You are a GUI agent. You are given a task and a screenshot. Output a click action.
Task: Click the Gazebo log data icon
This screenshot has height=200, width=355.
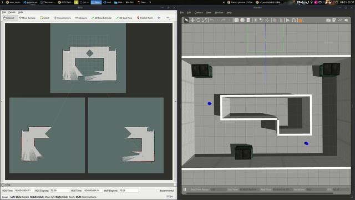(x=334, y=20)
